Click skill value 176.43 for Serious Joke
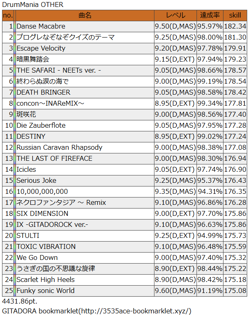This screenshot has width=248, height=315. 235,181
